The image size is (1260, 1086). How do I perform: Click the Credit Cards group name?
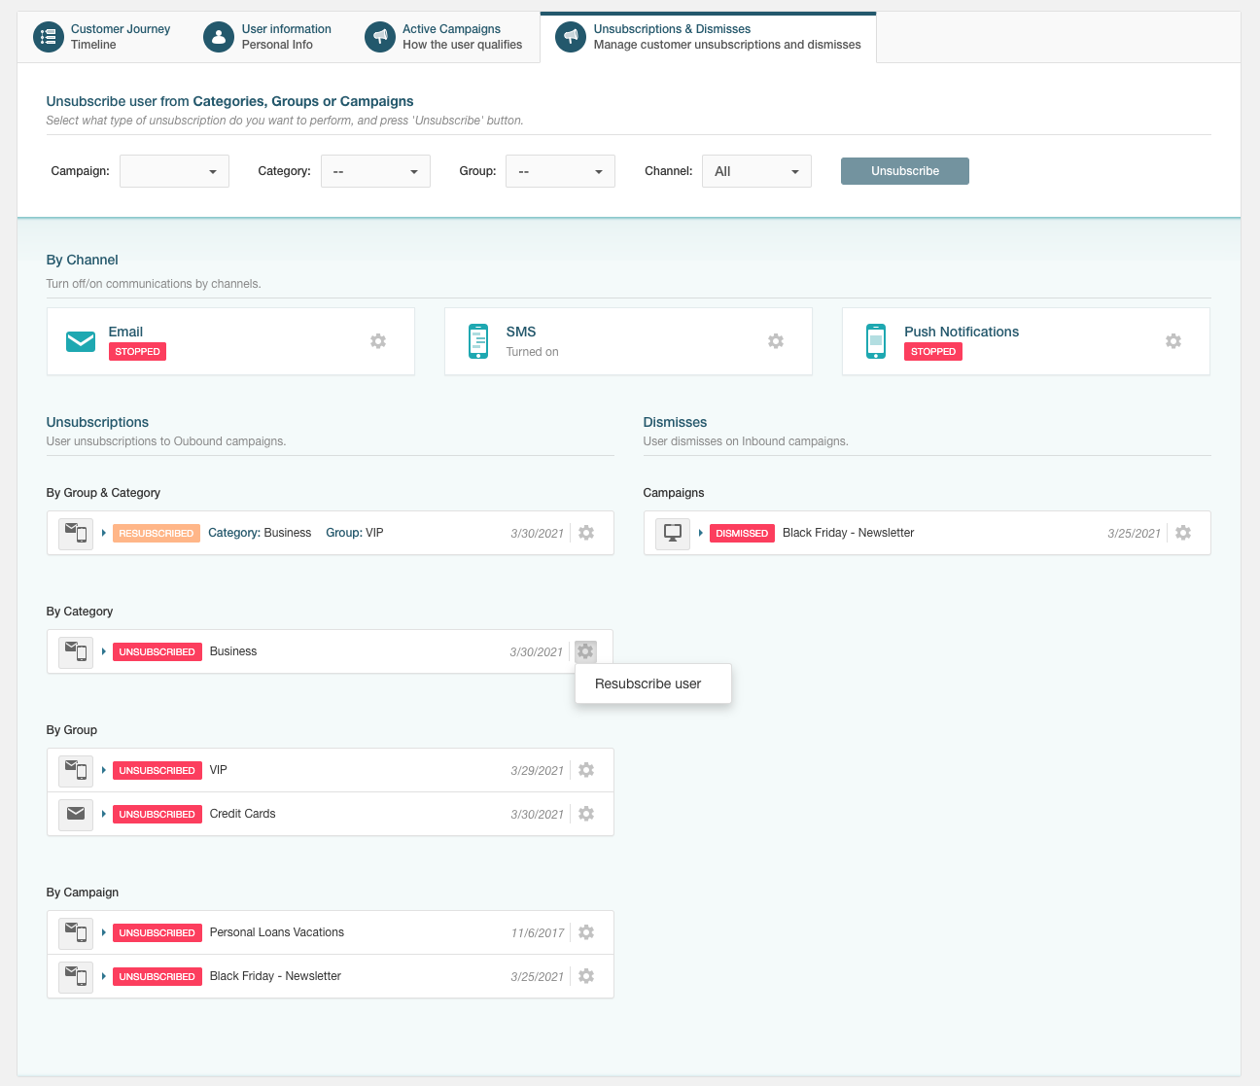point(243,814)
